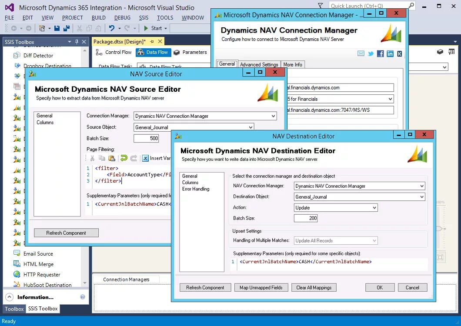The width and height of the screenshot is (461, 326).
Task: Open NAV Connection Manager dropdown in Destination Editor
Action: (x=421, y=186)
